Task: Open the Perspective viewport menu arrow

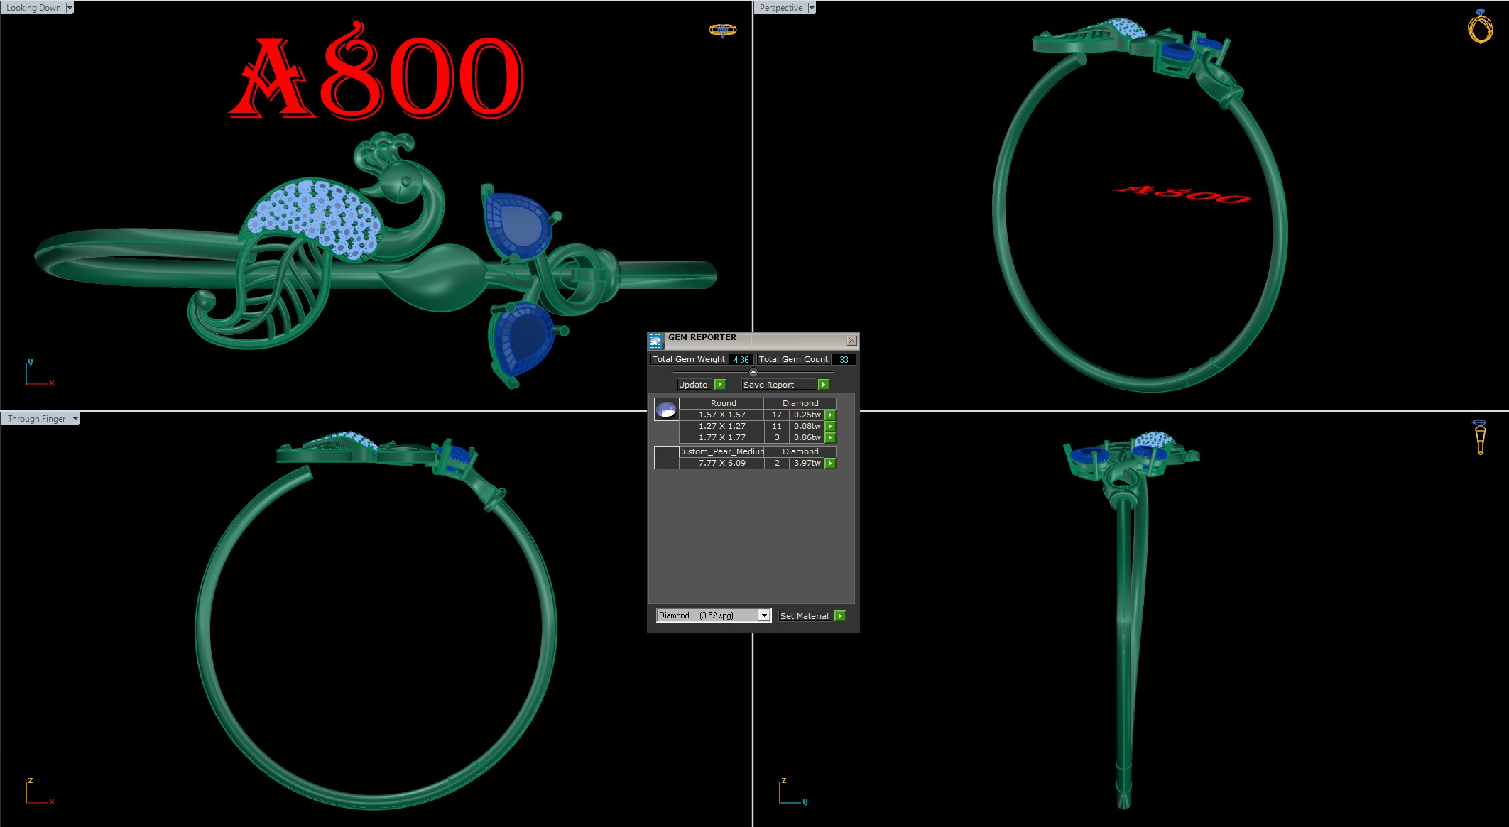Action: pyautogui.click(x=812, y=8)
